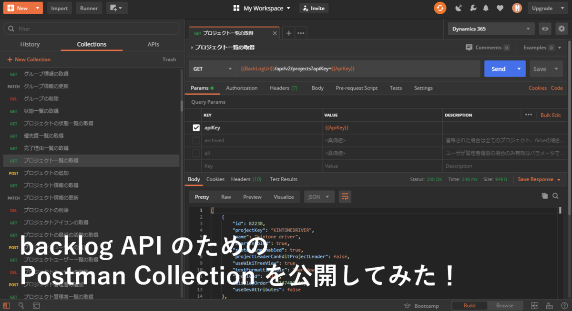Open the Postman console icon

tap(36, 306)
